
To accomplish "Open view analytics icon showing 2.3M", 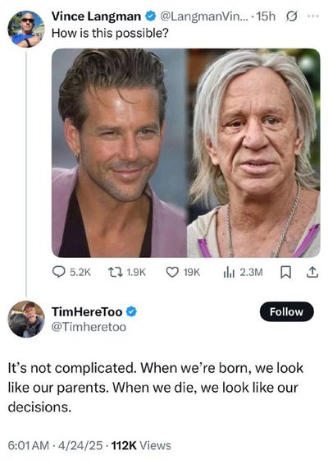I will click(x=243, y=272).
